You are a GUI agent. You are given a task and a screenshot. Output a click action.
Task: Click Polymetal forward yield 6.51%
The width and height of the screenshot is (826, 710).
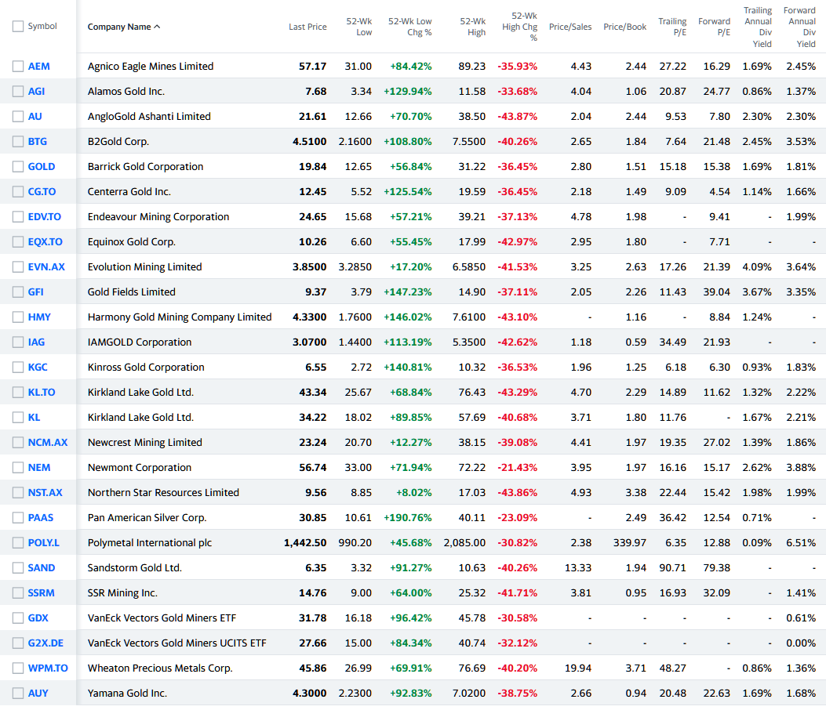click(x=801, y=542)
